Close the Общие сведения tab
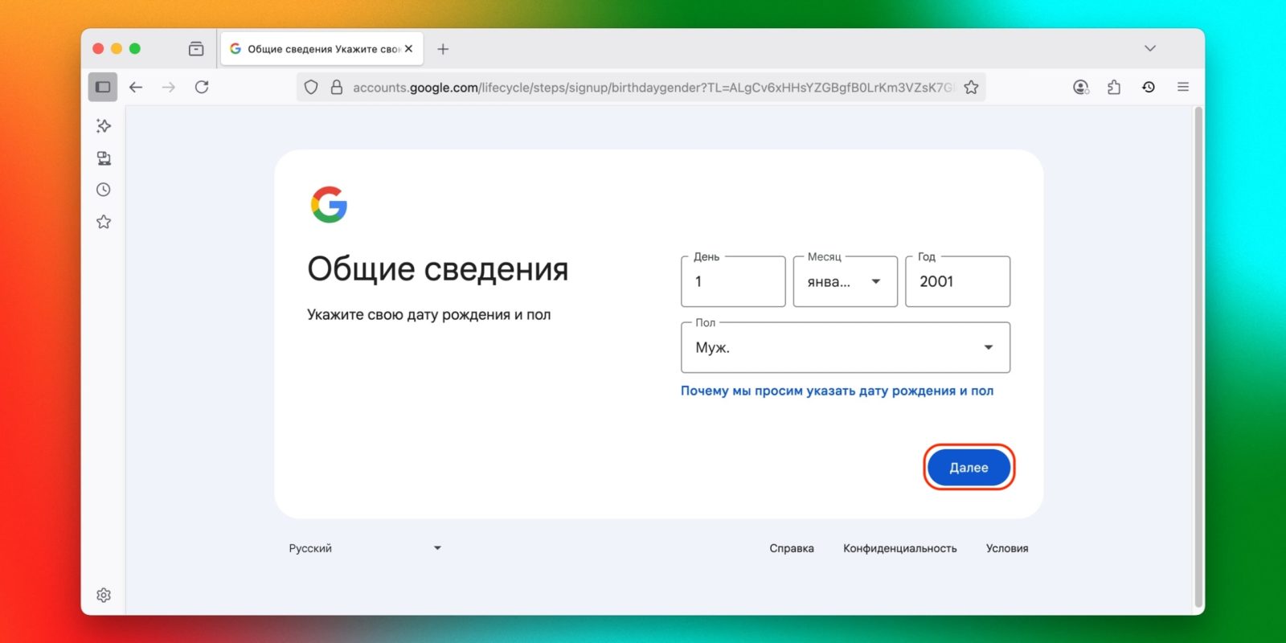The height and width of the screenshot is (643, 1286). click(408, 48)
